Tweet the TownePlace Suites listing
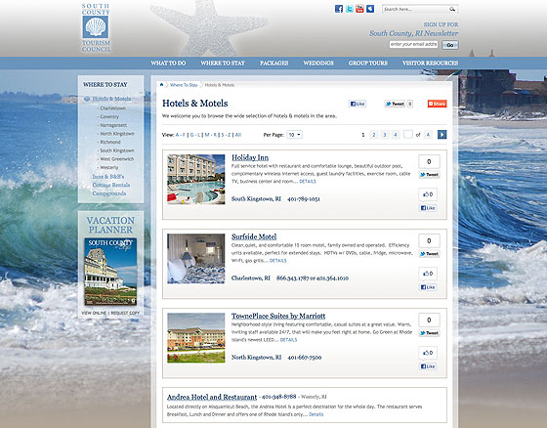Image resolution: width=547 pixels, height=428 pixels. pos(430,333)
